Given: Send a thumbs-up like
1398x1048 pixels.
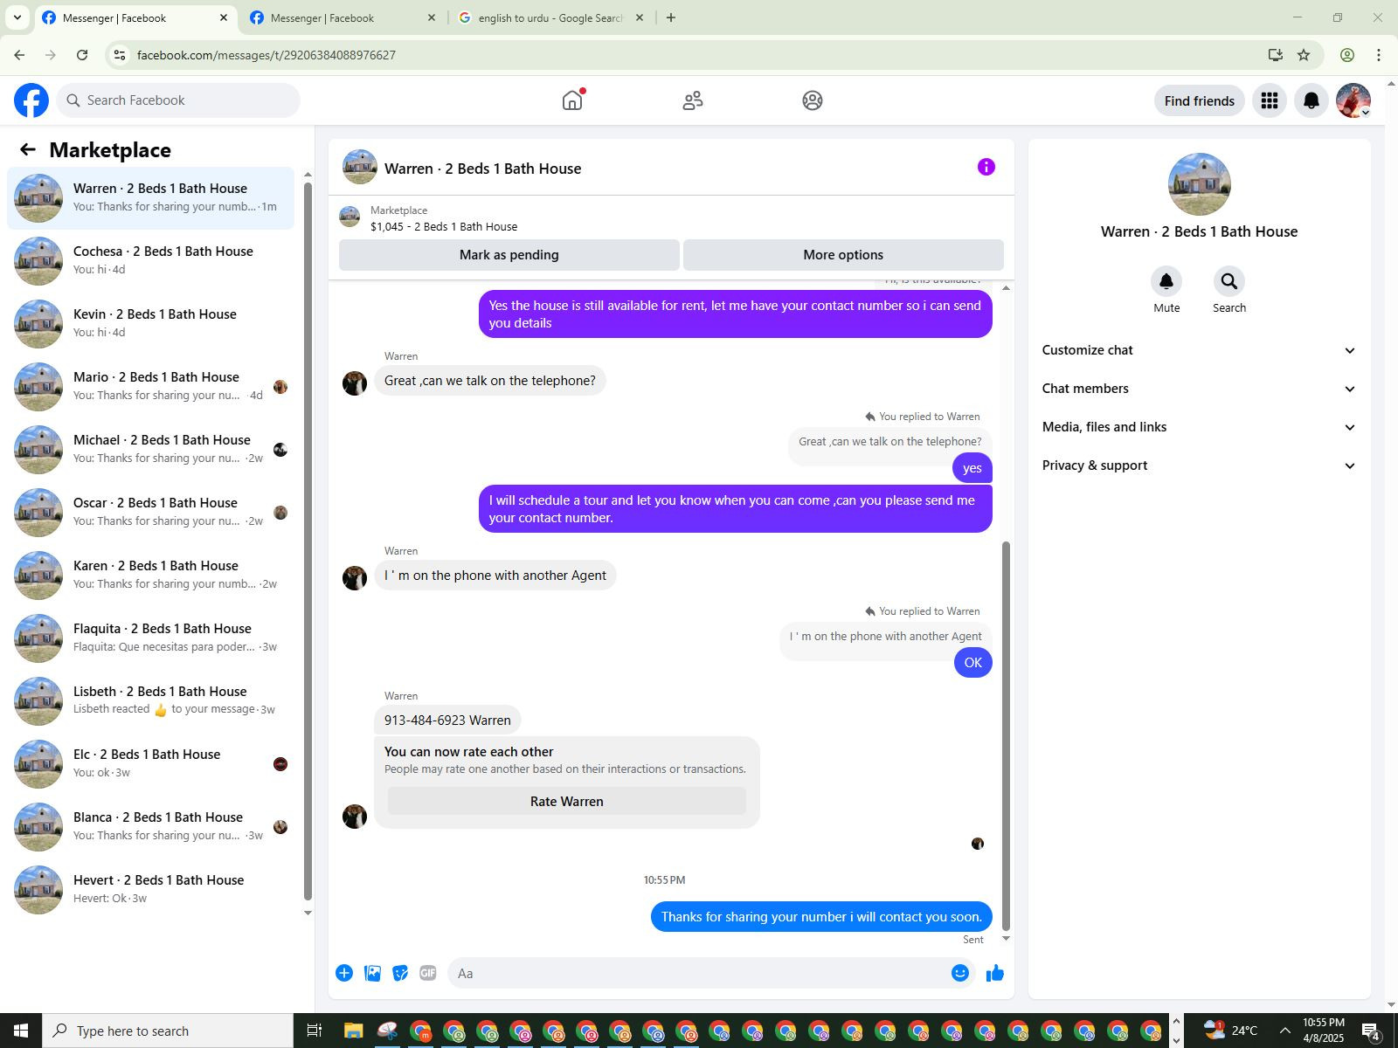Looking at the screenshot, I should click(995, 973).
